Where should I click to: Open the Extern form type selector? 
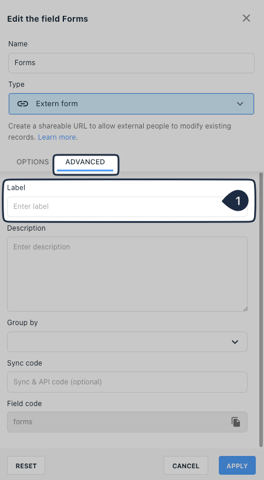pos(131,104)
